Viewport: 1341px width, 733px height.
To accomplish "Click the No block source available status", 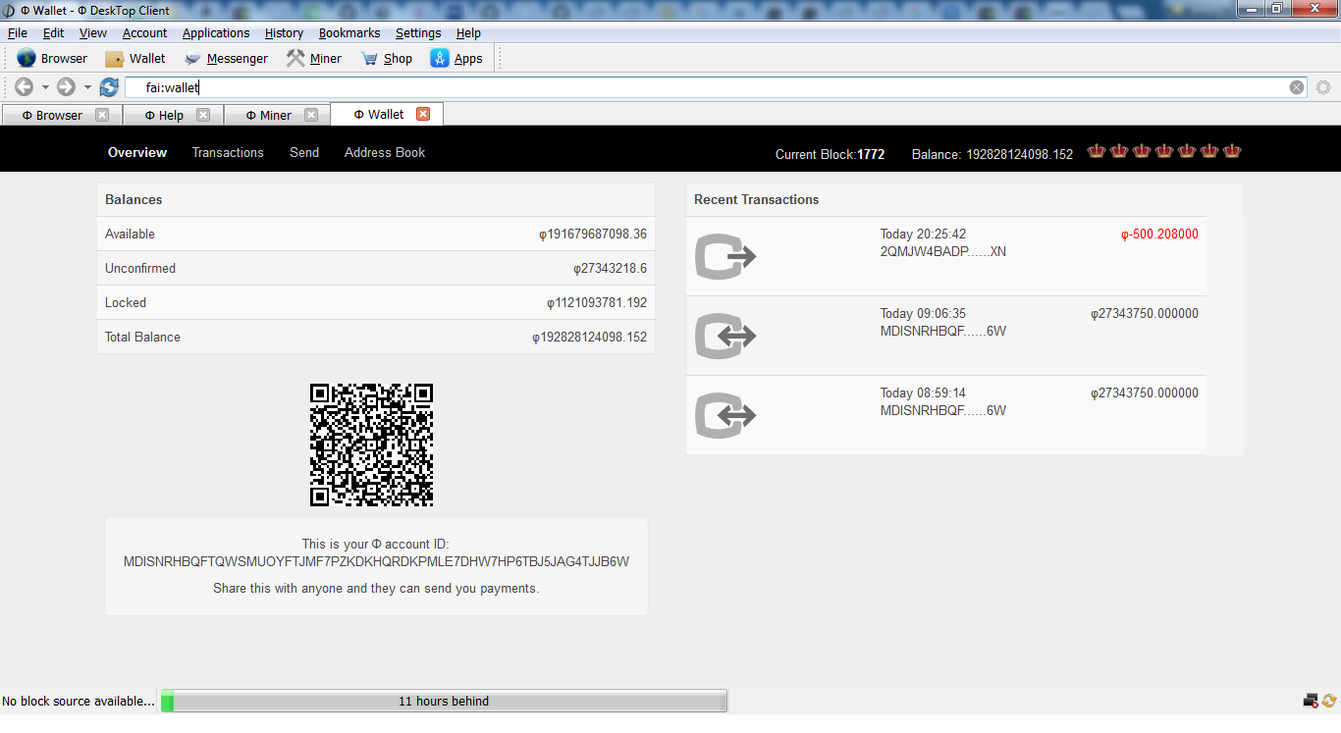I will point(79,702).
